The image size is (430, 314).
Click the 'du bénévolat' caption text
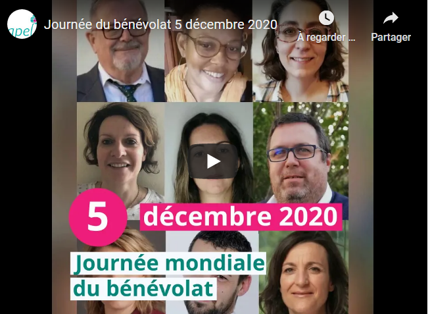tap(143, 288)
